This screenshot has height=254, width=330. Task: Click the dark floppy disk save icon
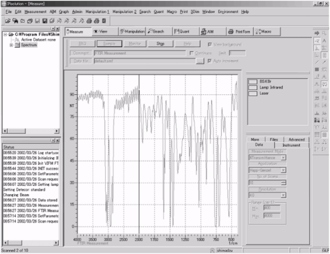pyautogui.click(x=45, y=21)
